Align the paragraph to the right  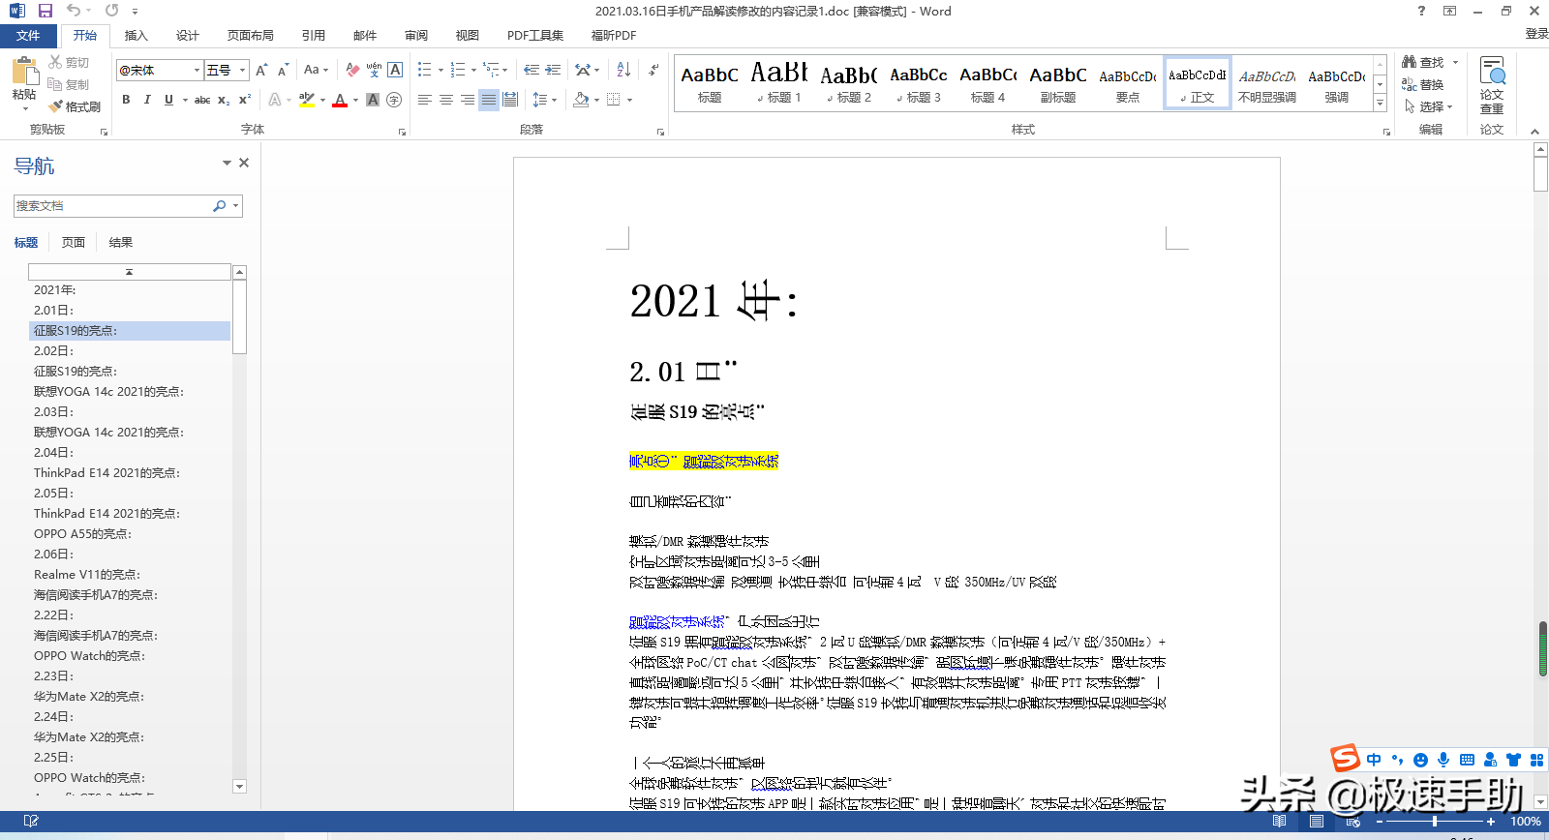click(x=468, y=100)
